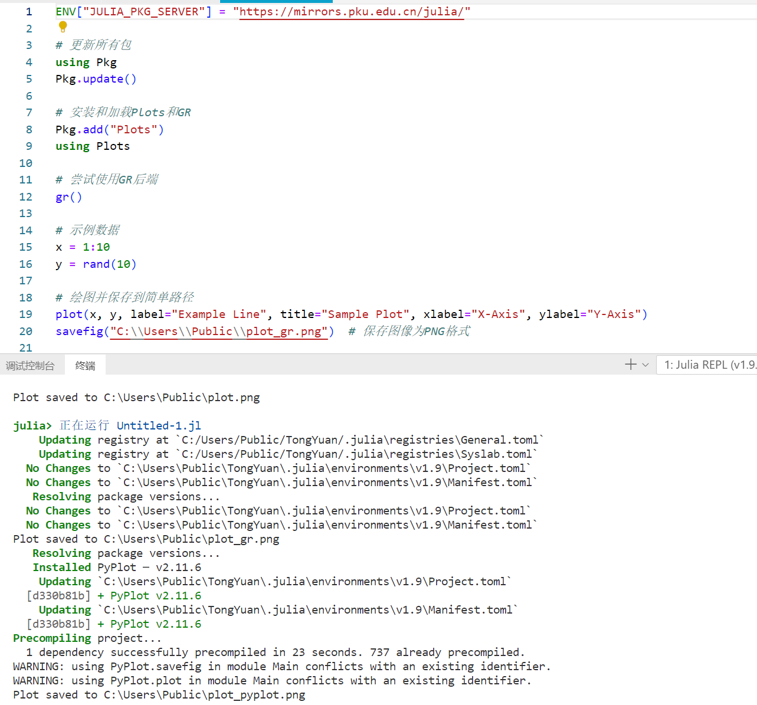Expand the new terminal dropdown chevron
The height and width of the screenshot is (705, 757).
point(645,365)
